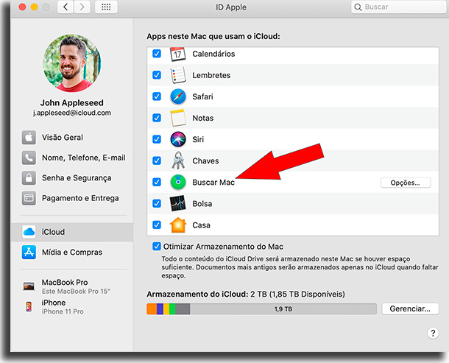Screen dimensions: 449x363
Task: Click the phone icon beside Nome, Telefone, E-mail
Action: pyautogui.click(x=29, y=158)
